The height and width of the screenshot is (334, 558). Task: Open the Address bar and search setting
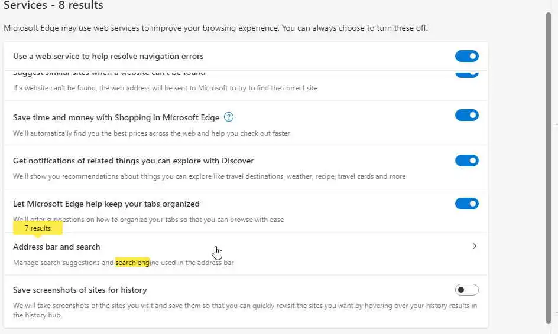tap(57, 247)
